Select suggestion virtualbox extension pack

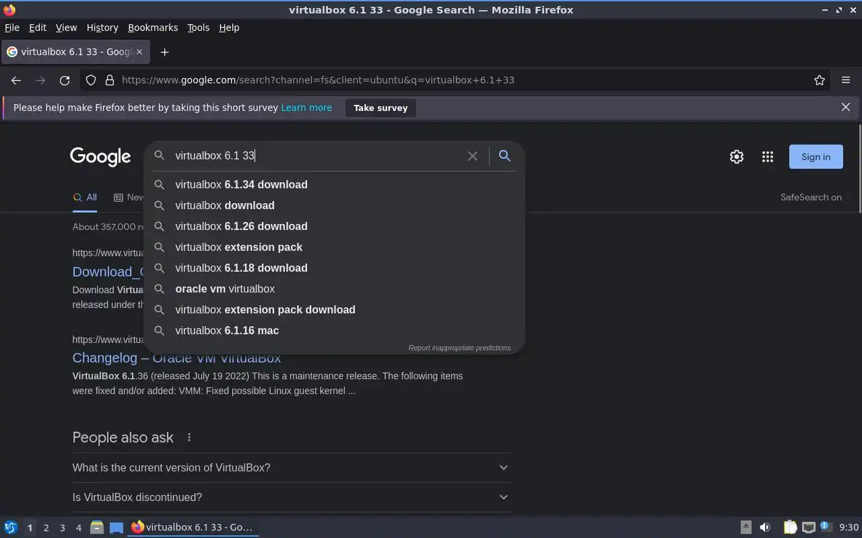tap(334, 247)
